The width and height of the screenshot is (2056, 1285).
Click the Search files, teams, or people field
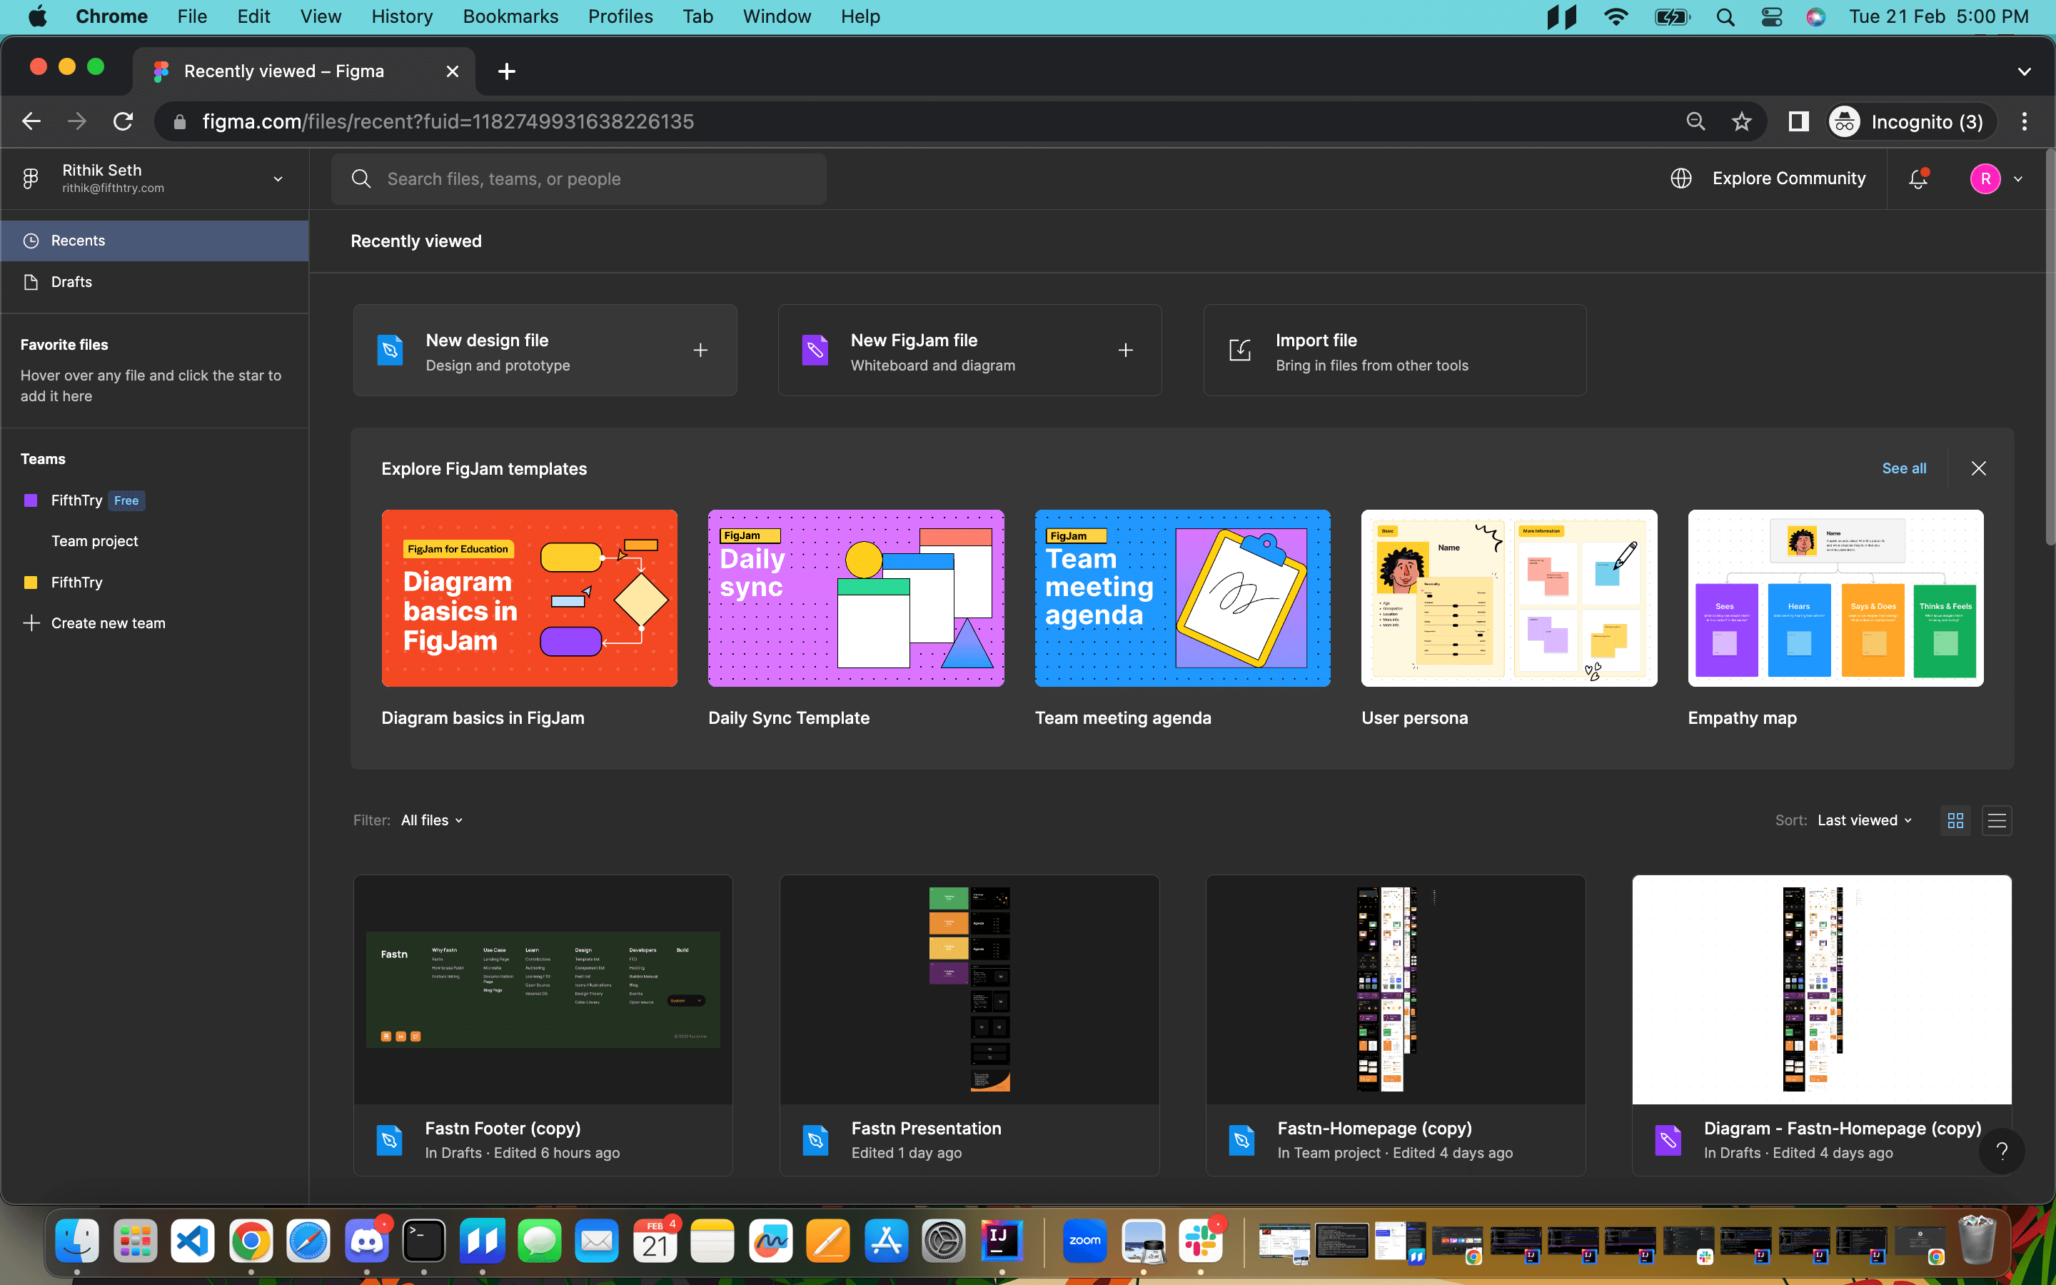(578, 178)
